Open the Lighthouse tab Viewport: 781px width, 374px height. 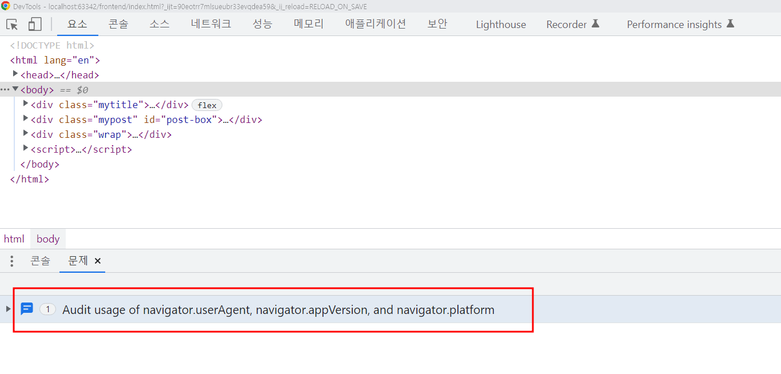tap(501, 25)
